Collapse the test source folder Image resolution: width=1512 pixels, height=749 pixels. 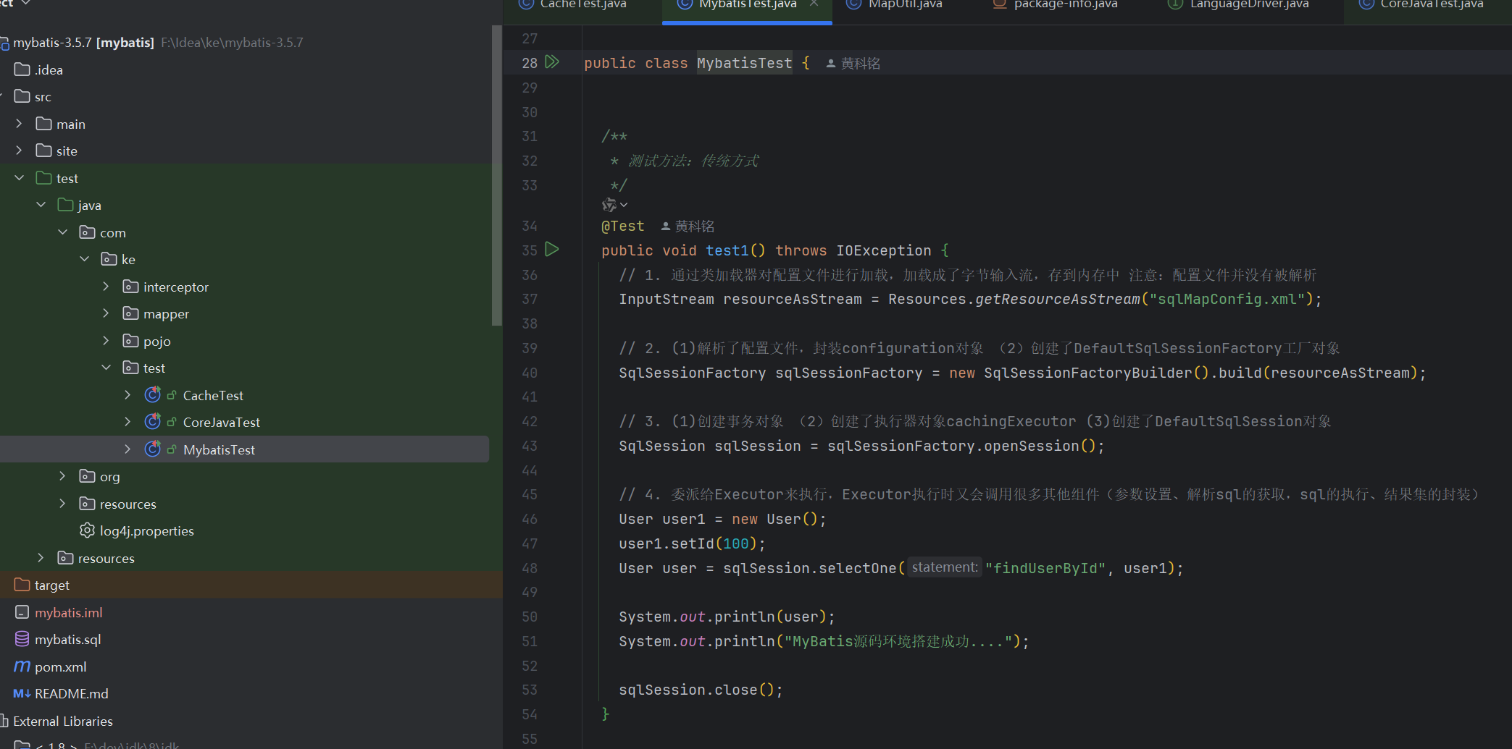pos(20,178)
